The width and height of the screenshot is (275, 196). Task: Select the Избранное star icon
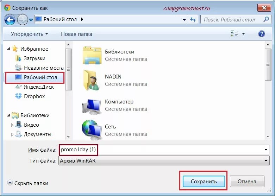click(15, 49)
